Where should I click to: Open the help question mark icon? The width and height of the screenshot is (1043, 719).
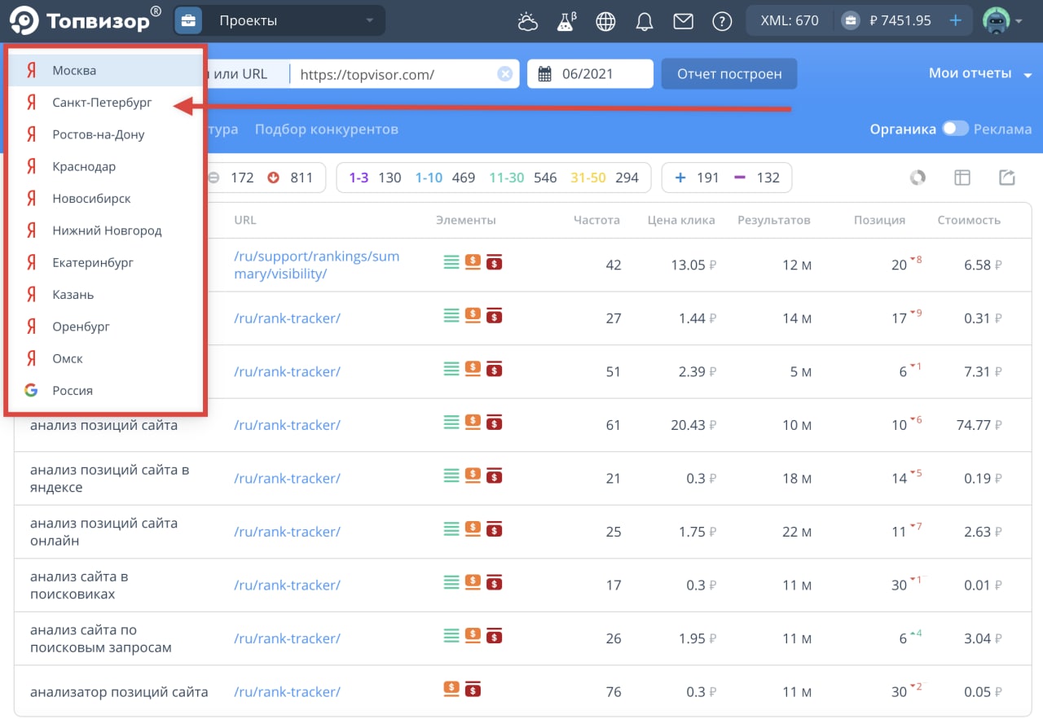(722, 21)
